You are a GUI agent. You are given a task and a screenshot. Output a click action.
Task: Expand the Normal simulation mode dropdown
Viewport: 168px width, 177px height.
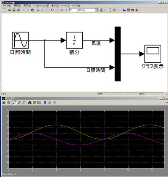[96, 10]
